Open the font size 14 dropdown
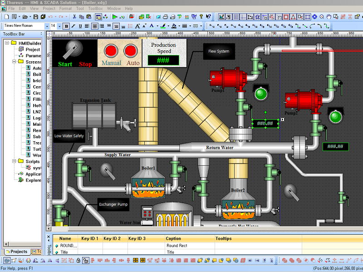This screenshot has width=363, height=272. coord(59,26)
